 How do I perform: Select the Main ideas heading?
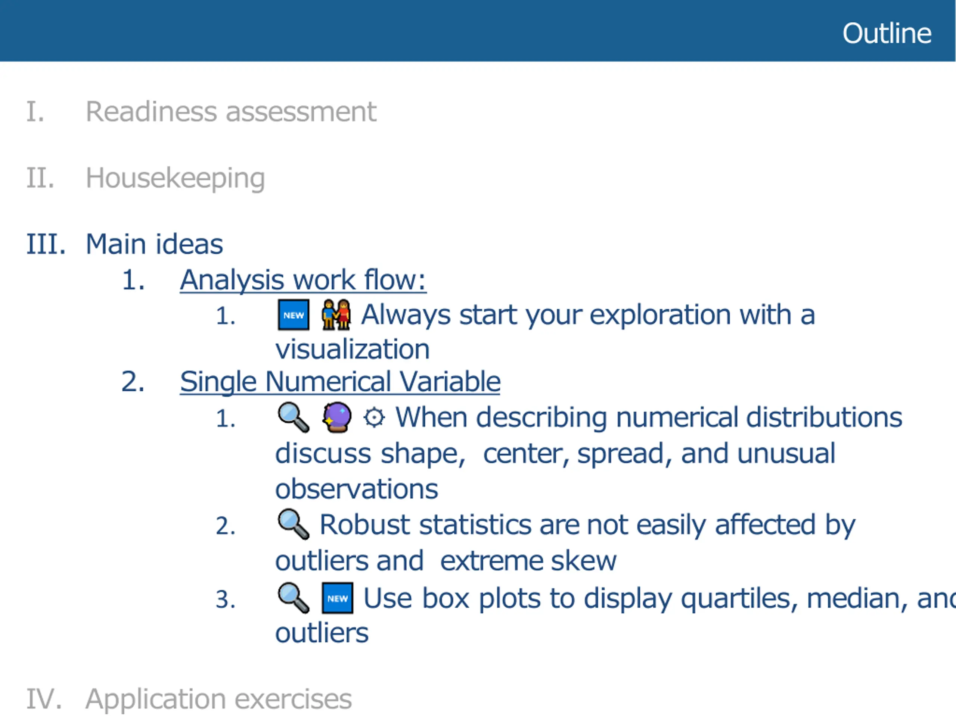click(154, 244)
